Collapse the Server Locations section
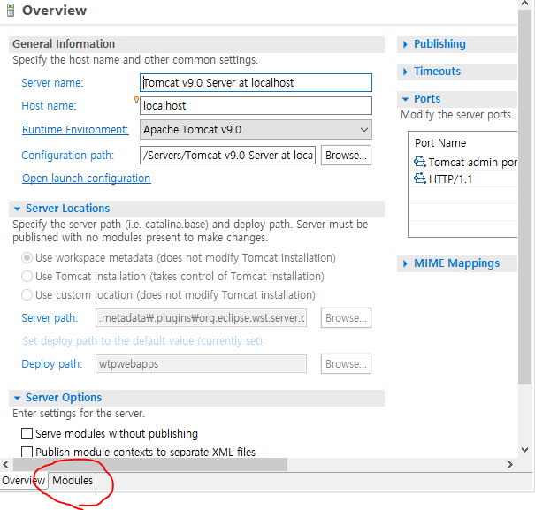535x510 pixels. tap(17, 209)
